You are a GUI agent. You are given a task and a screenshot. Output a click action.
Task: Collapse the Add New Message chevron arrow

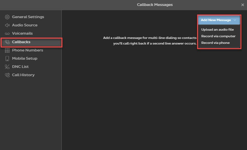(x=235, y=20)
